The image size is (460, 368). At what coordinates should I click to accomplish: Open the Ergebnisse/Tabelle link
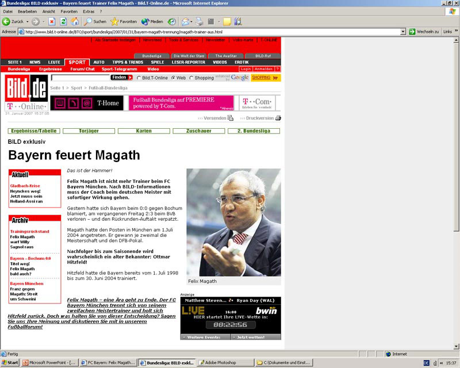point(34,131)
